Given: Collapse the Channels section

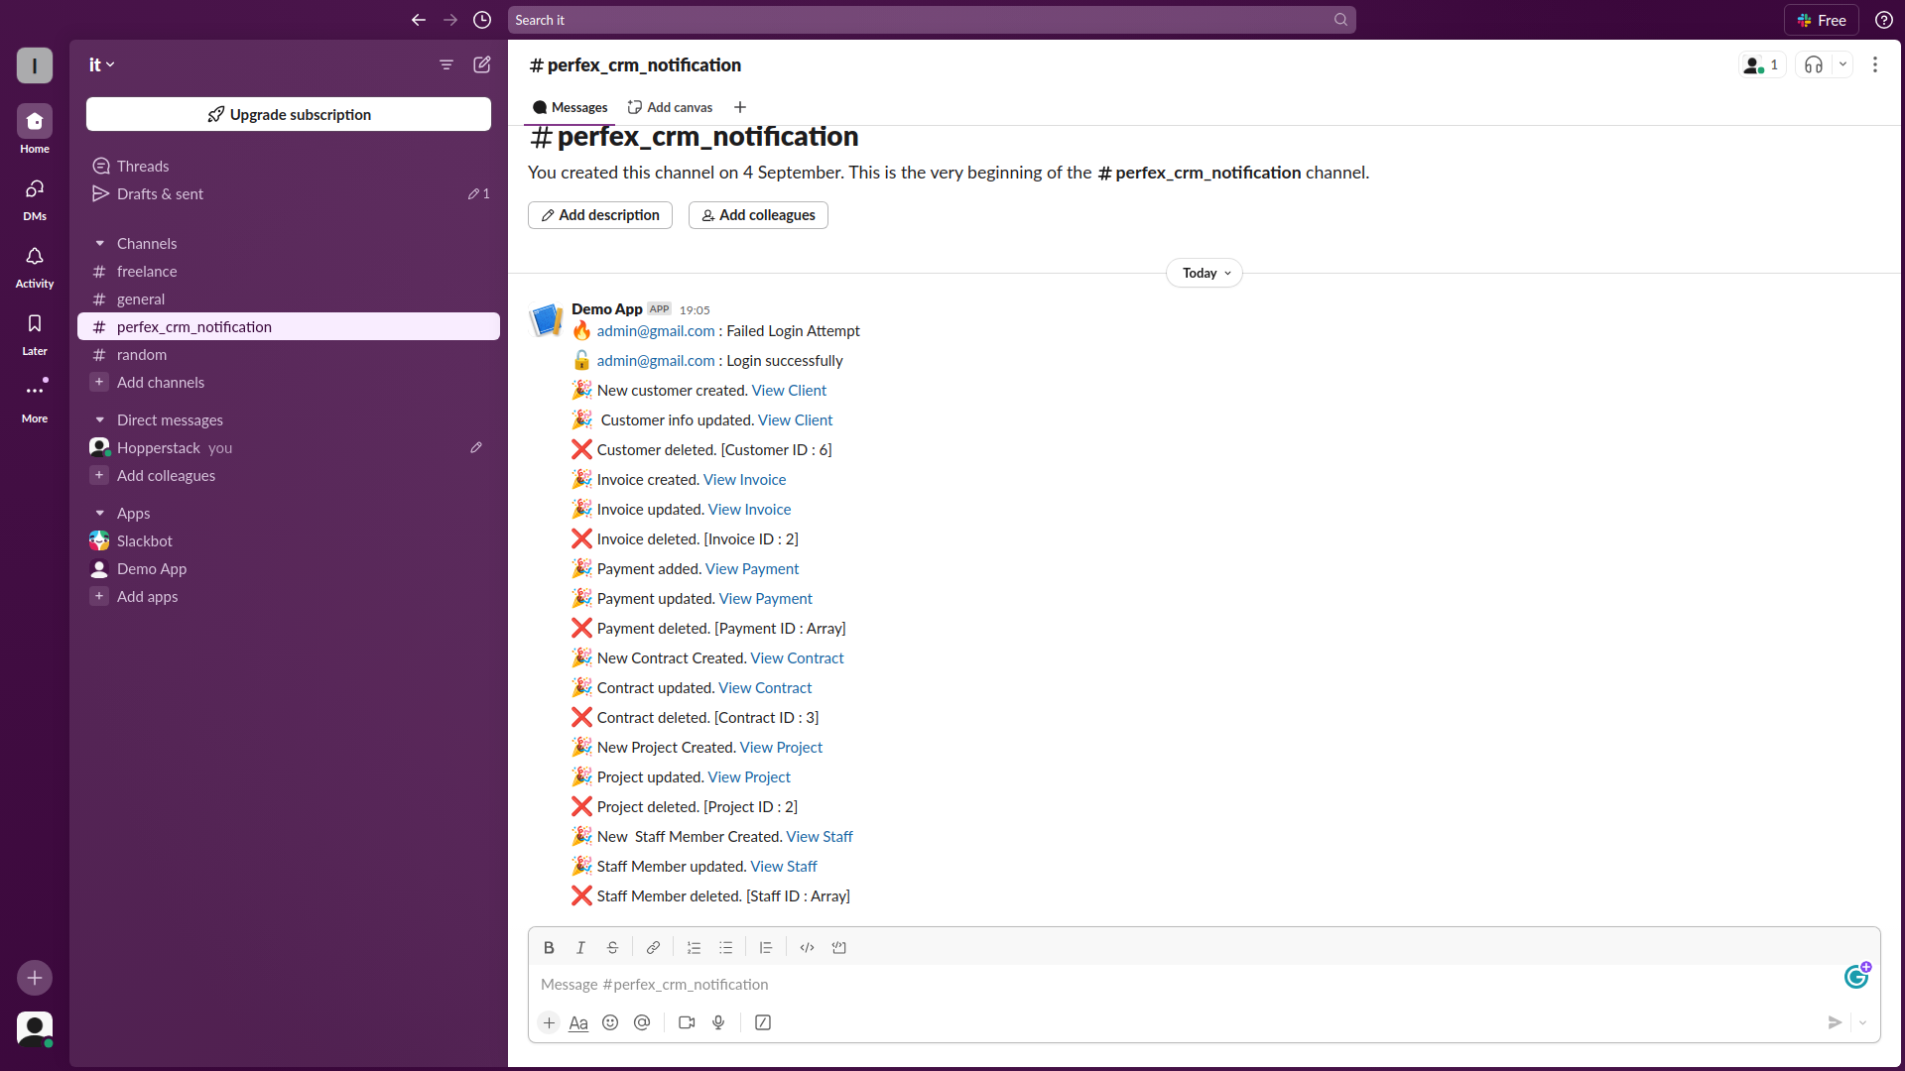Looking at the screenshot, I should 99,243.
